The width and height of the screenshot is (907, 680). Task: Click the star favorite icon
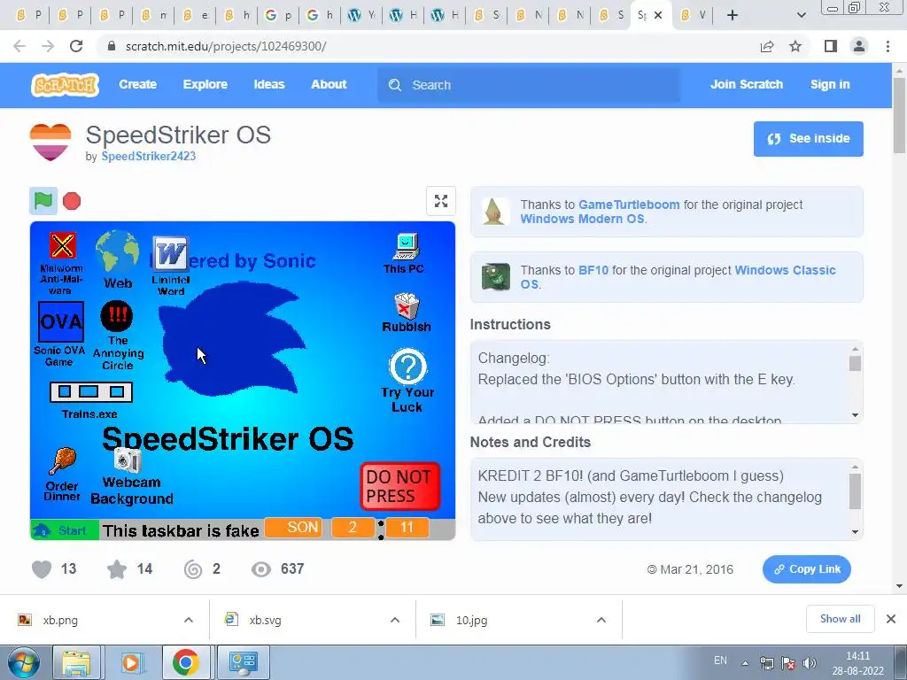117,569
